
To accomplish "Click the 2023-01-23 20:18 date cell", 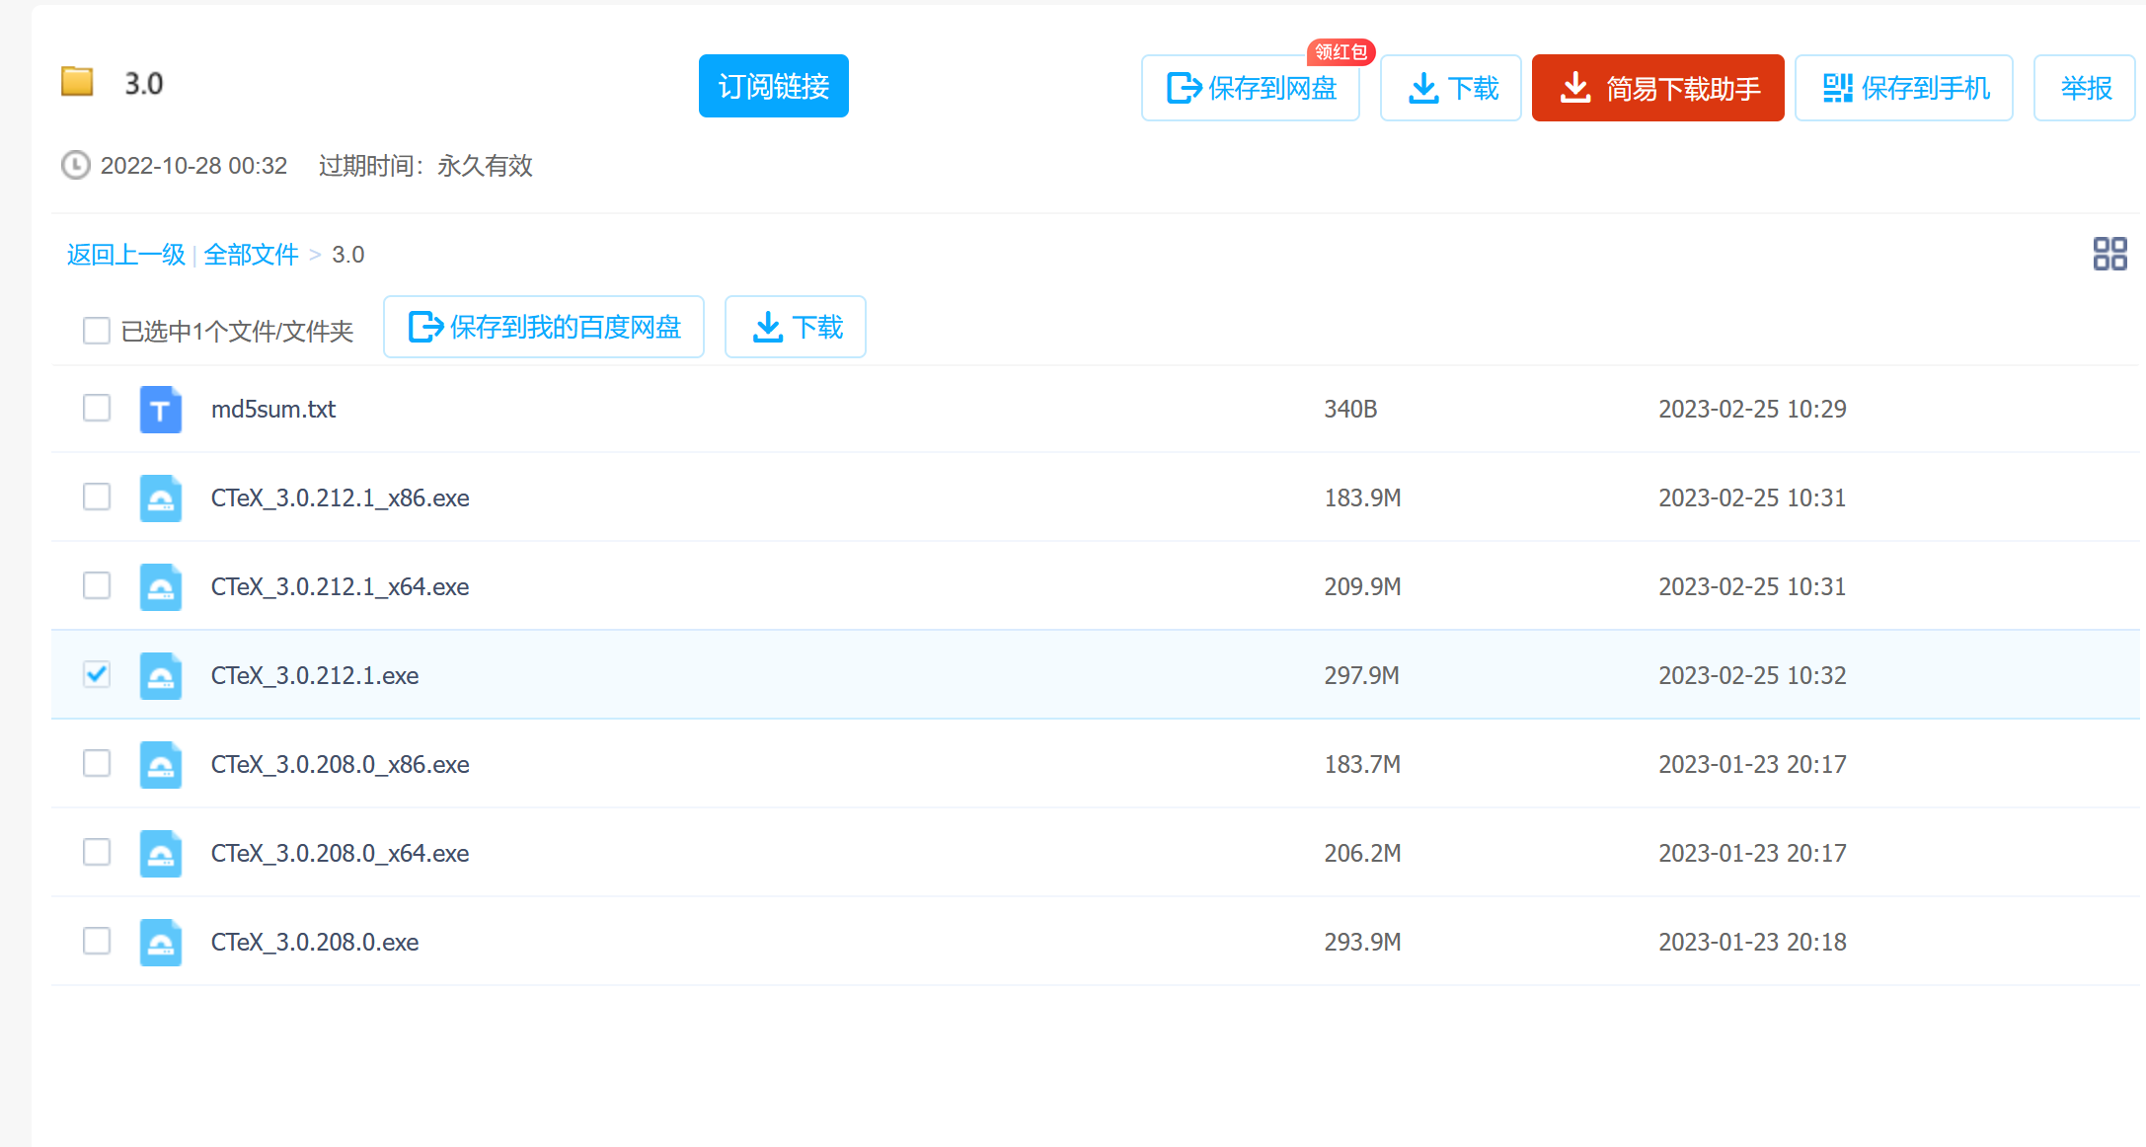I will (x=1752, y=942).
